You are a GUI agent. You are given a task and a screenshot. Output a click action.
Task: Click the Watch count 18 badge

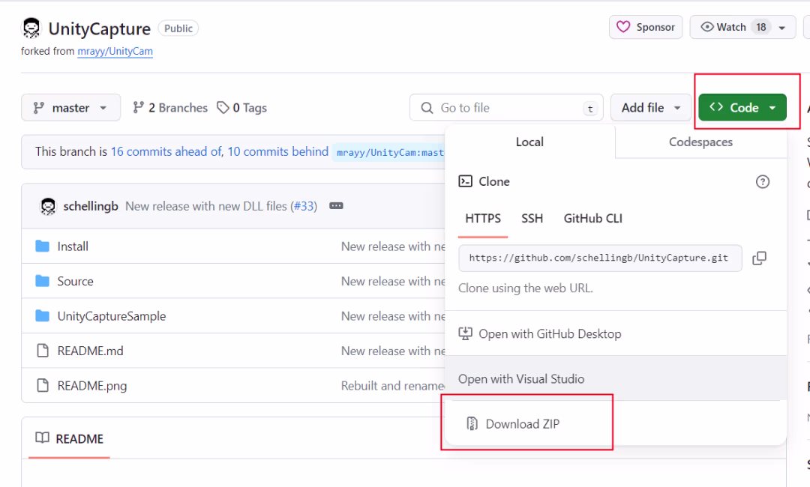pyautogui.click(x=761, y=27)
